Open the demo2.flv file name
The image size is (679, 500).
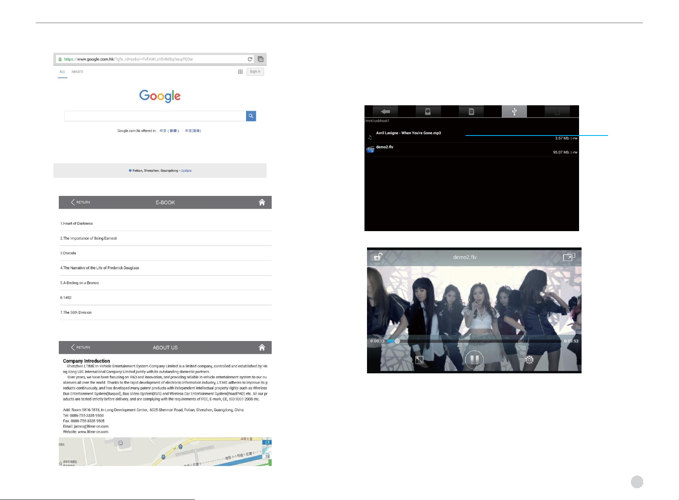(385, 147)
